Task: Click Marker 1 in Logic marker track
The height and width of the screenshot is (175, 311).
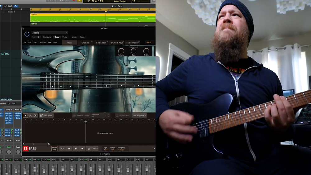Action: click(11, 12)
